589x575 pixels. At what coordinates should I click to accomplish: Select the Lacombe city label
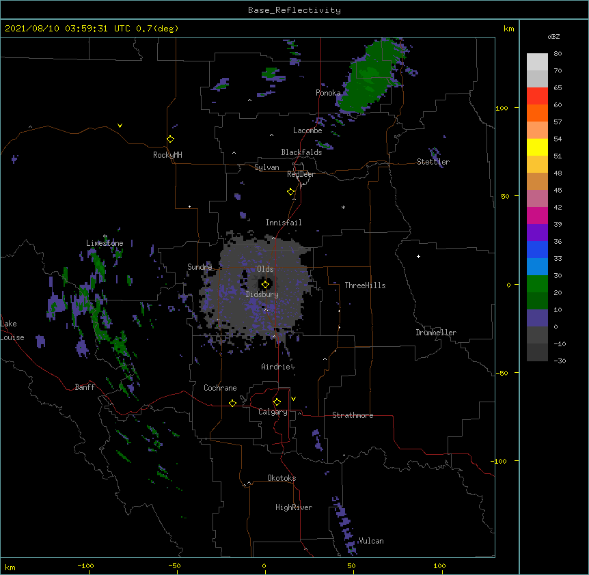click(307, 130)
